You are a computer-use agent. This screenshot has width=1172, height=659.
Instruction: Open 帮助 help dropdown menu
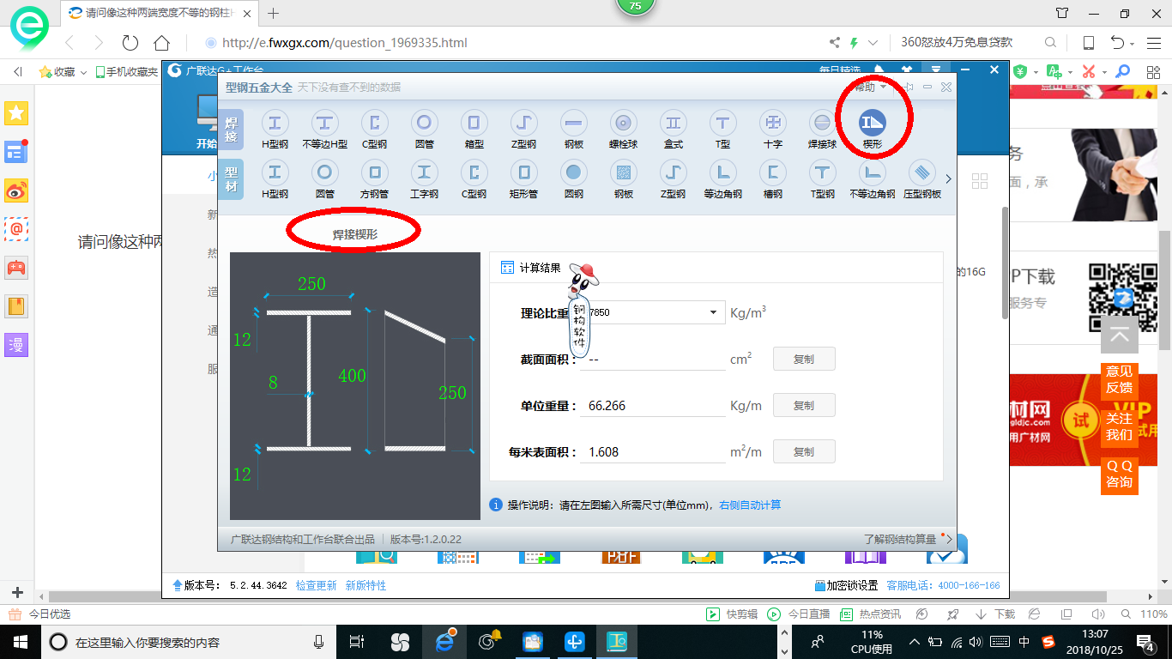coord(869,87)
